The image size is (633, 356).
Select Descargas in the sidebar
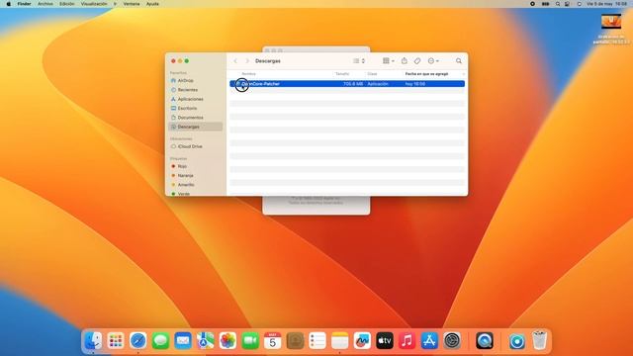(196, 127)
